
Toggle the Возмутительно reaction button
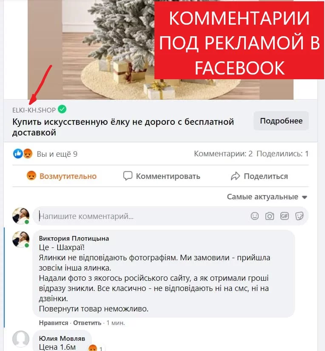point(61,176)
